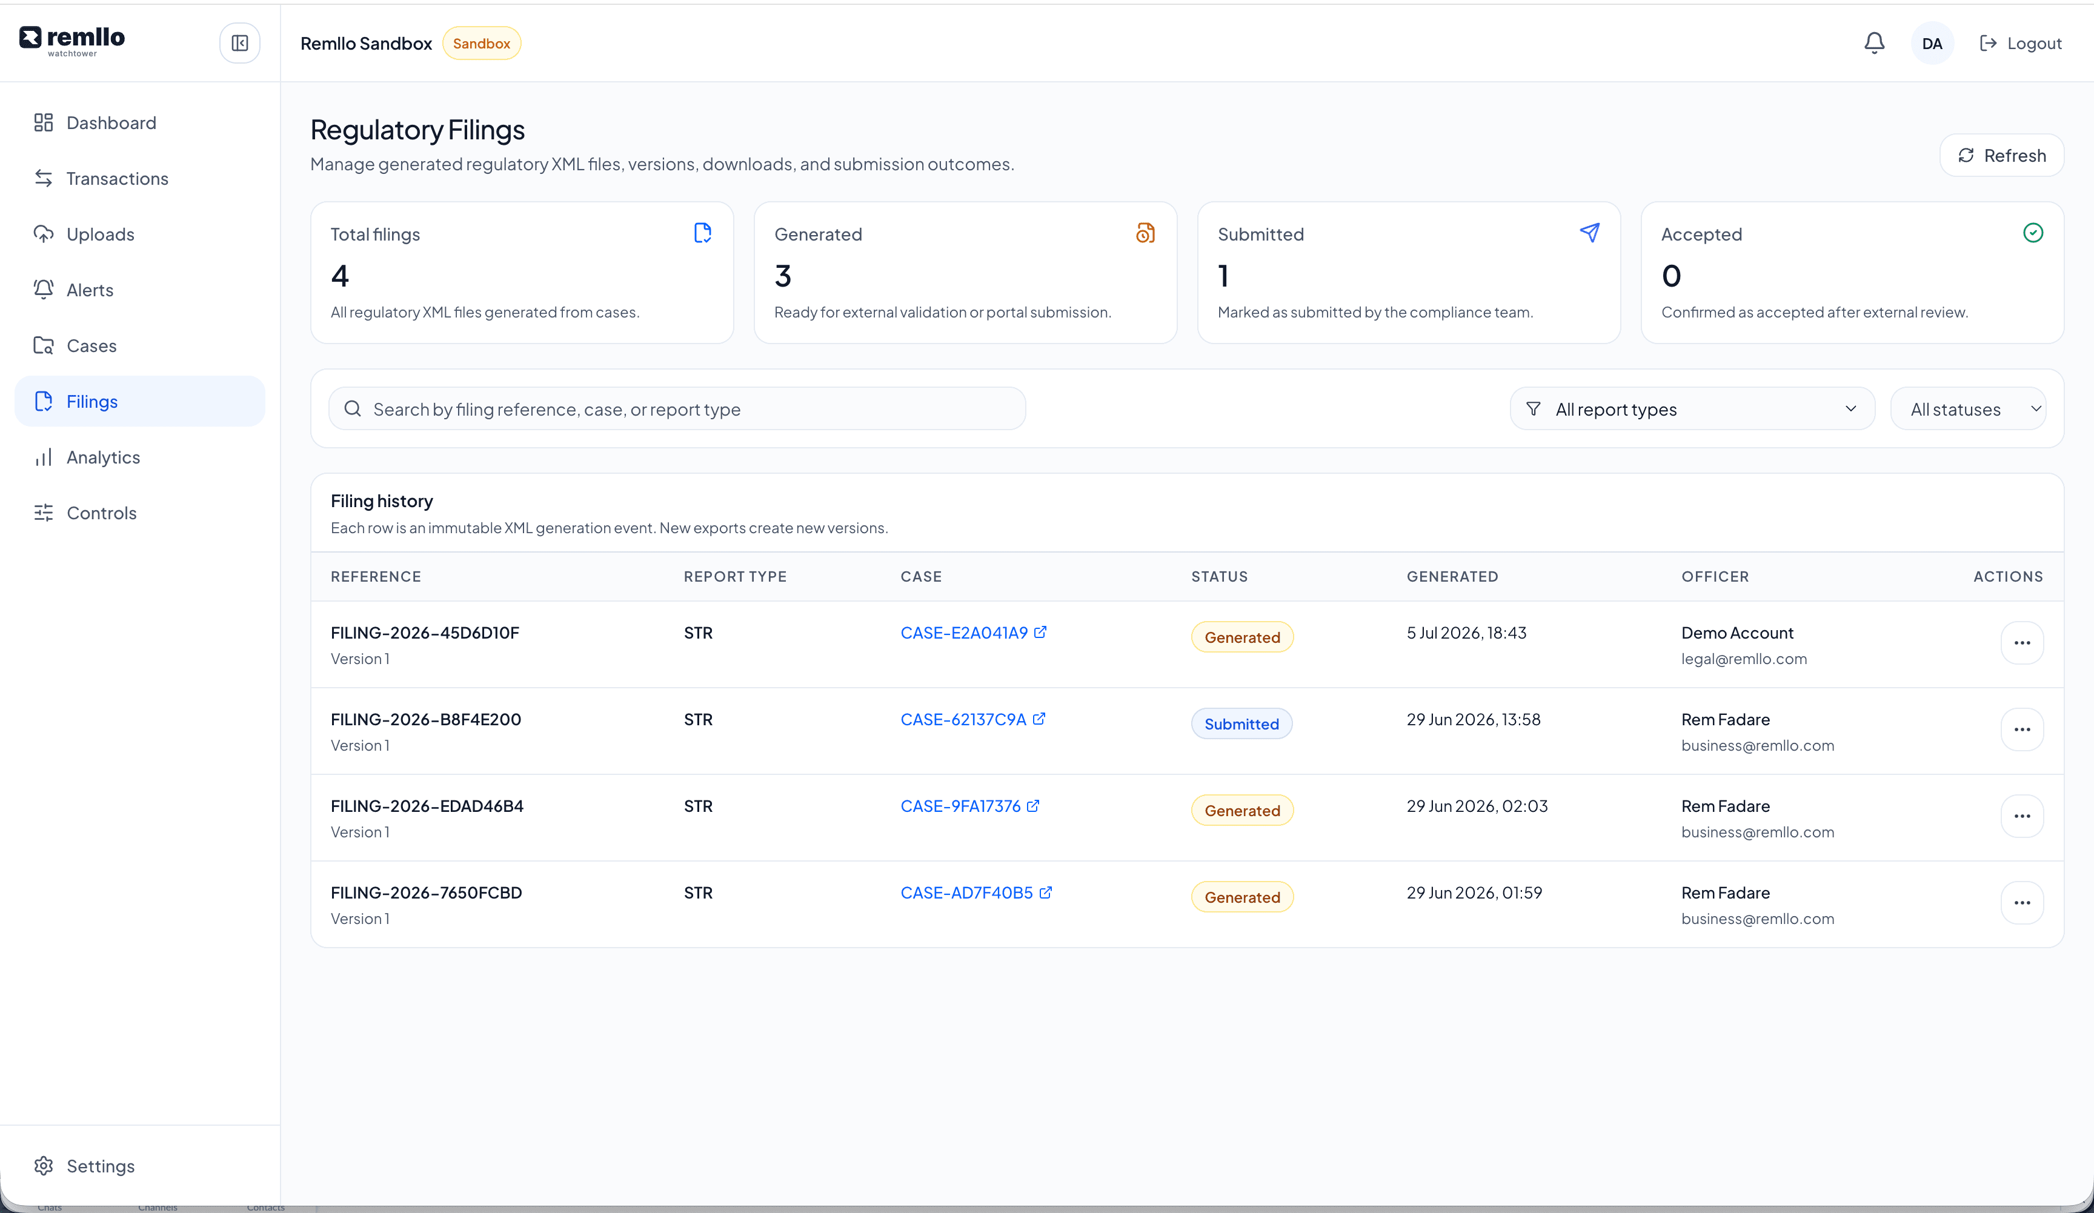Screen dimensions: 2094x1213
Task: Click Generated status badge for FILING-2026-45D6D10F
Action: (x=1242, y=637)
